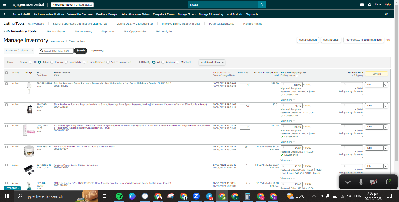This screenshot has width=399, height=202.
Task: Open the notification center icon
Action: [389, 196]
